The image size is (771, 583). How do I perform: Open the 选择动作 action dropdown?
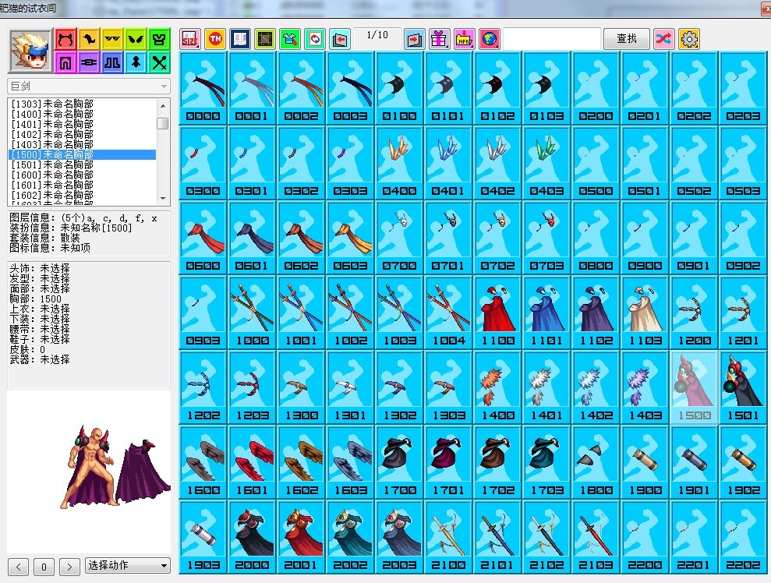pos(128,566)
